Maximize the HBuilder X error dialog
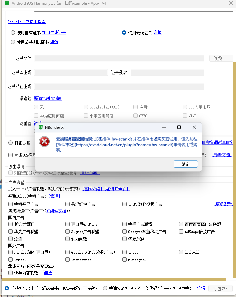This screenshot has height=297, width=236. tap(179, 127)
